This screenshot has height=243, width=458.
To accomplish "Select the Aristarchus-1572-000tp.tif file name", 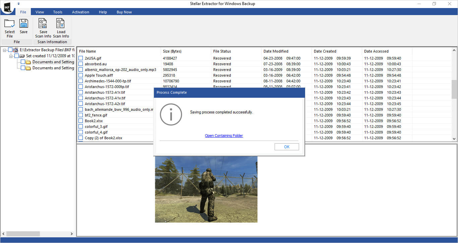I will (x=107, y=87).
